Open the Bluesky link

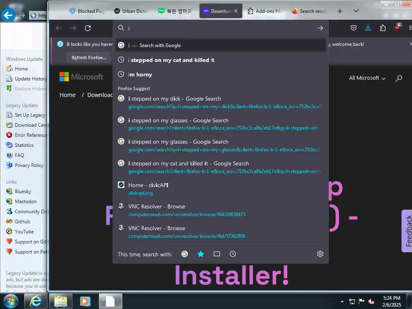click(23, 191)
